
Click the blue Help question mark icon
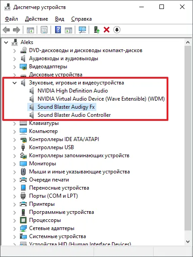pyautogui.click(x=58, y=30)
